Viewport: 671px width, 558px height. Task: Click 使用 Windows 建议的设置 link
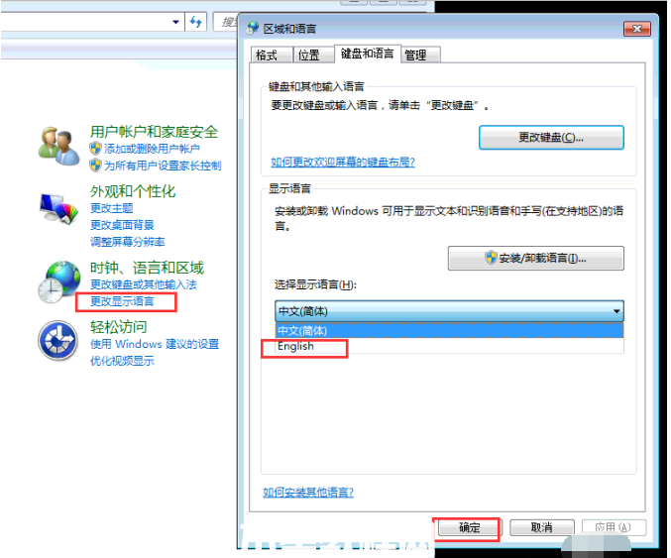[x=155, y=344]
